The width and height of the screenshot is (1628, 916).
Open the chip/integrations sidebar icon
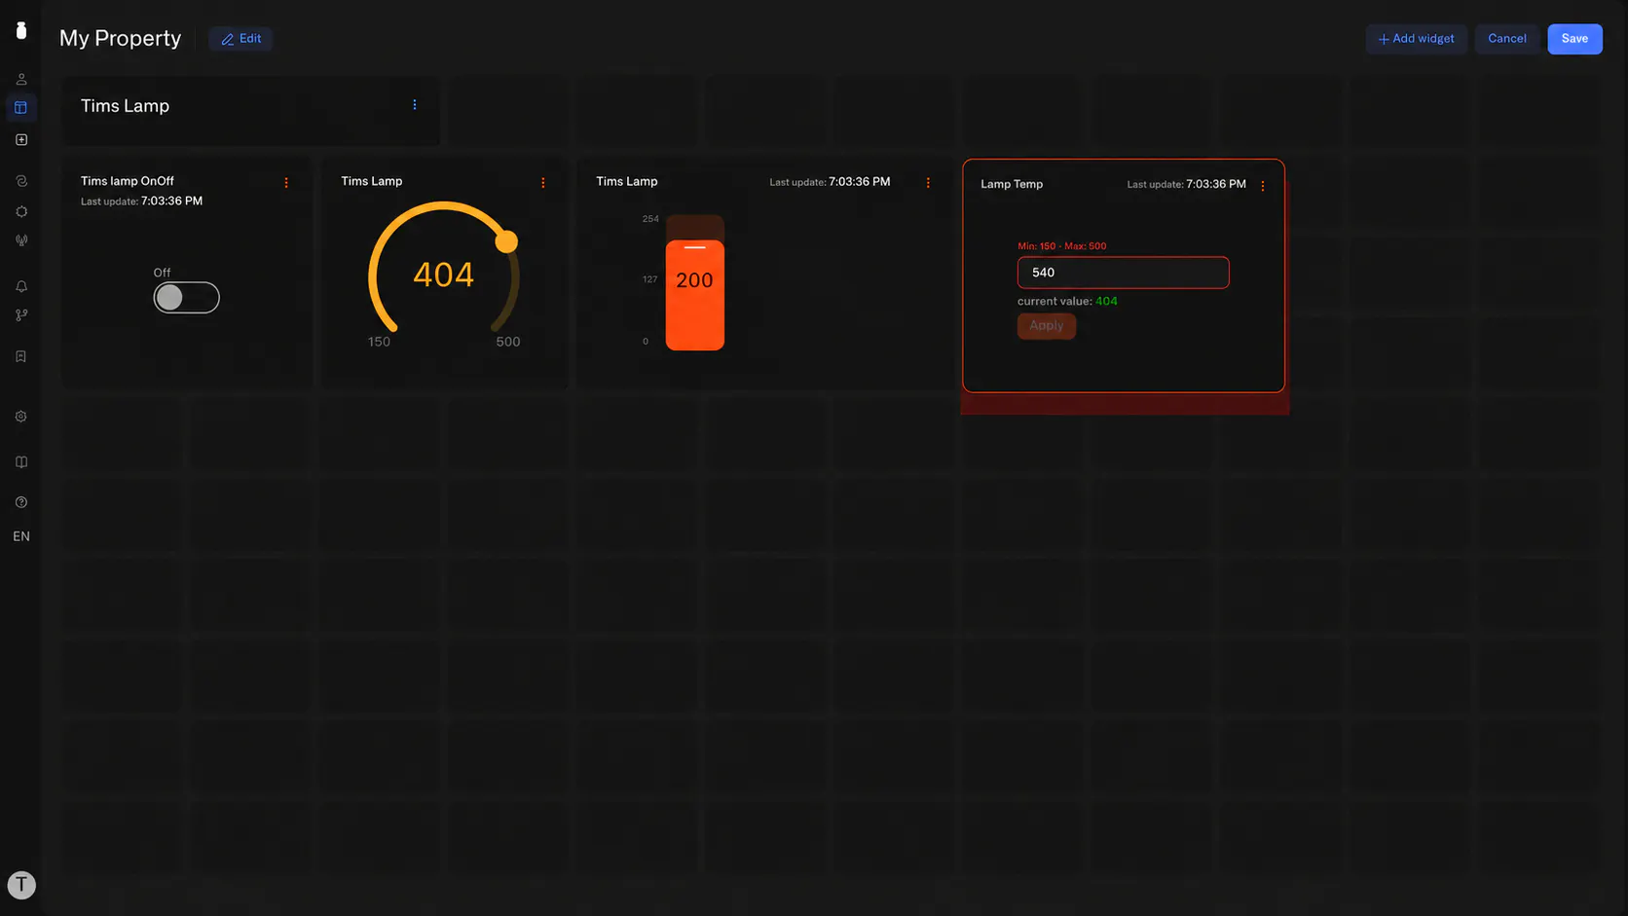point(21,211)
